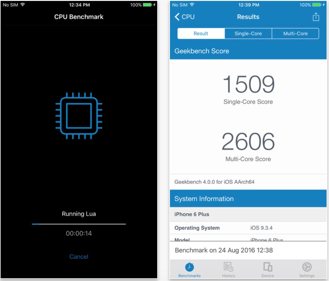The width and height of the screenshot is (329, 281).
Task: Select the Operating System row label
Action: click(197, 228)
